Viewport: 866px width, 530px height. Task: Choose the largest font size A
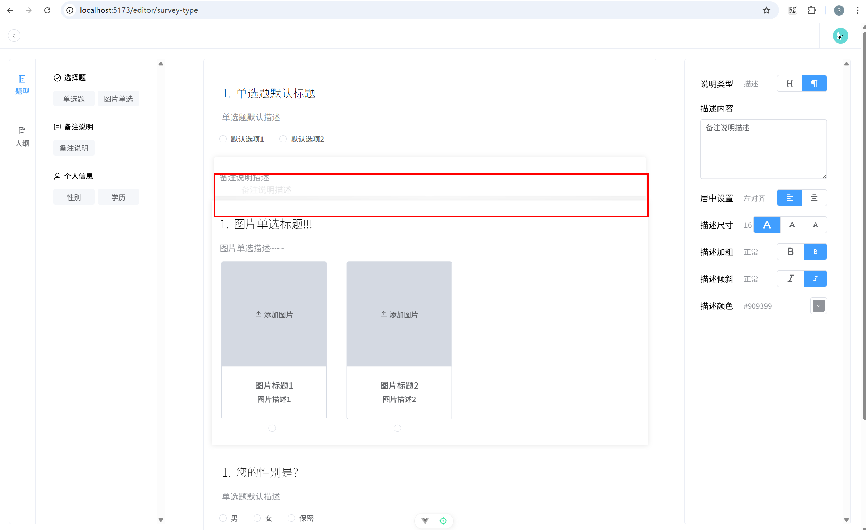point(767,225)
